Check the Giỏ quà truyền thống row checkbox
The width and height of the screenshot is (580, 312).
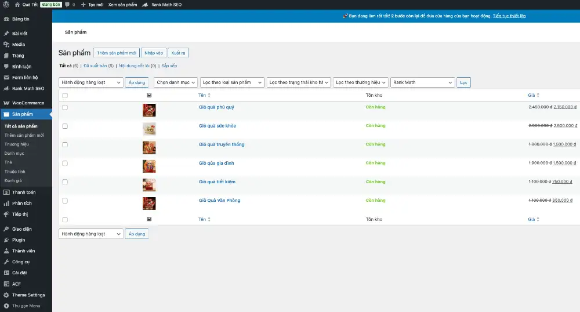tap(65, 144)
